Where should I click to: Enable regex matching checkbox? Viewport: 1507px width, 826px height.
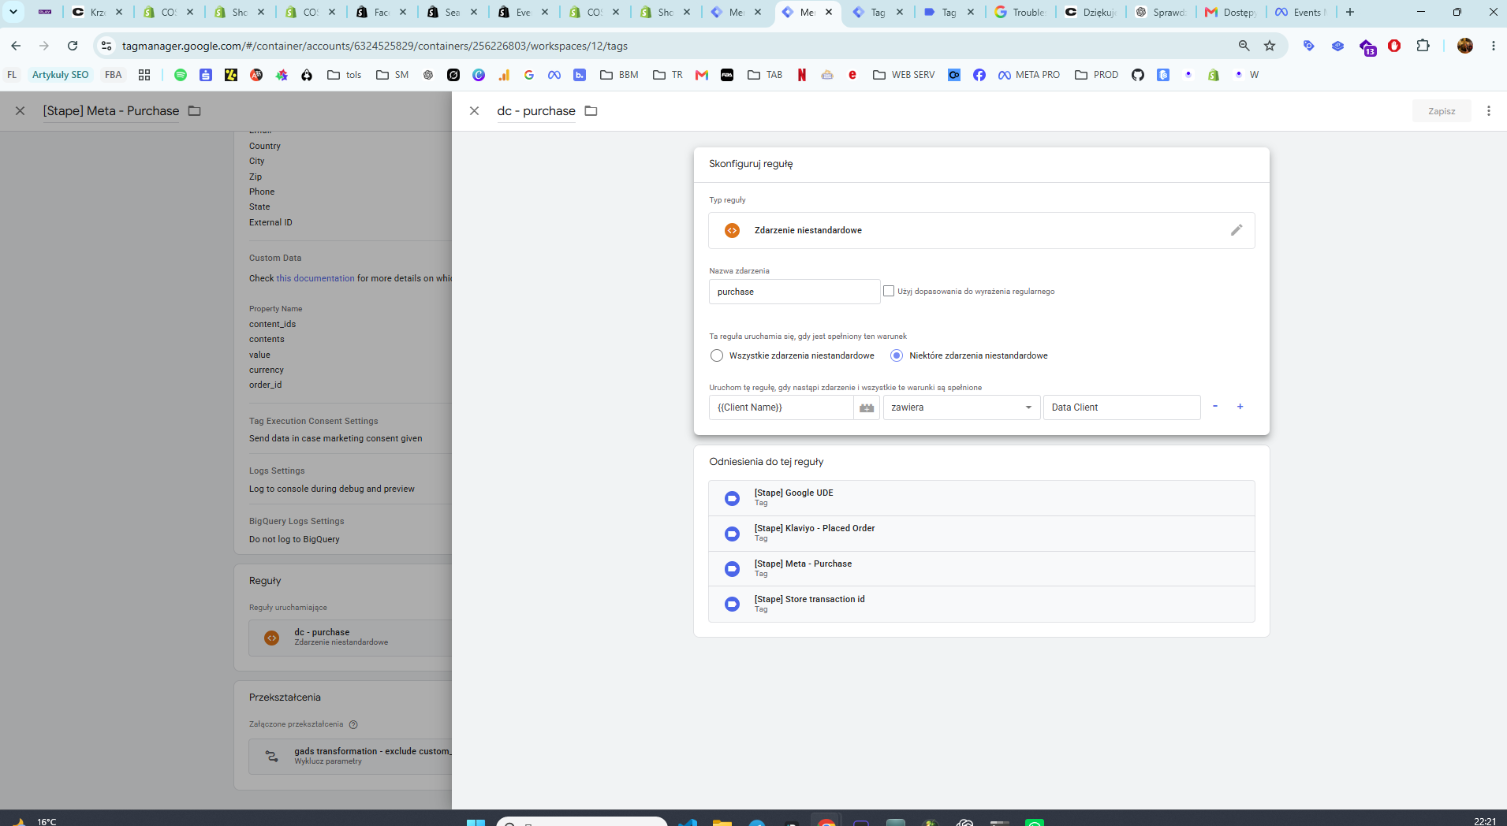pos(889,291)
